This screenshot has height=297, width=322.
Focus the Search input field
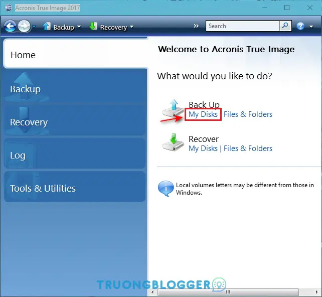coord(243,26)
